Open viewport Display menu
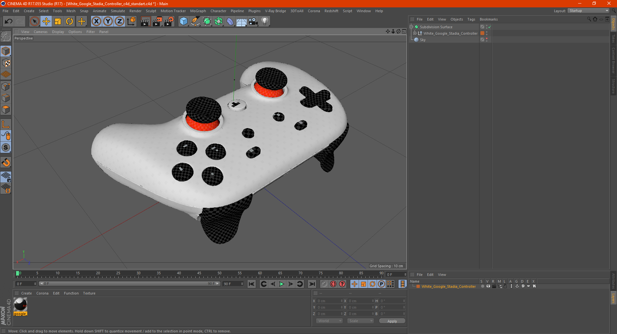This screenshot has height=334, width=617. pos(58,32)
